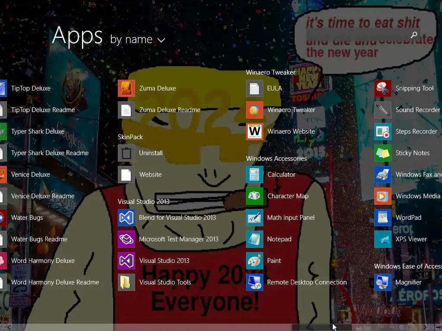Launch the Notepad icon

coord(255,240)
